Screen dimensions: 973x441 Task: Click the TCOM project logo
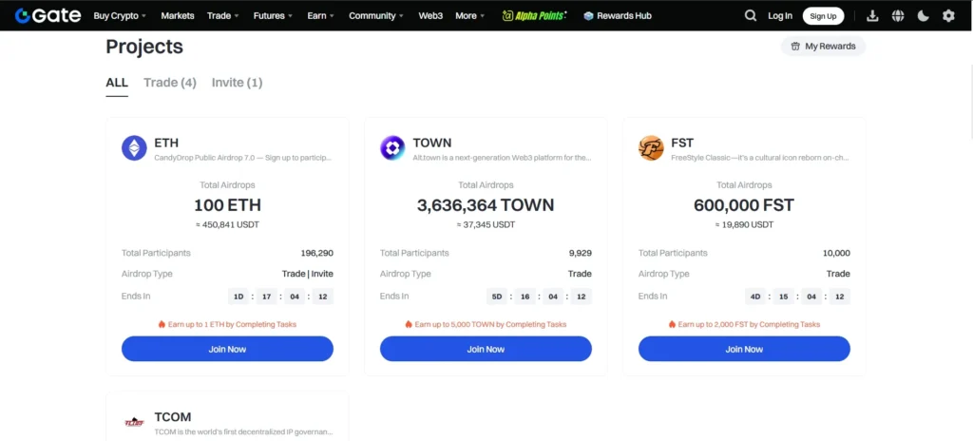coord(134,422)
